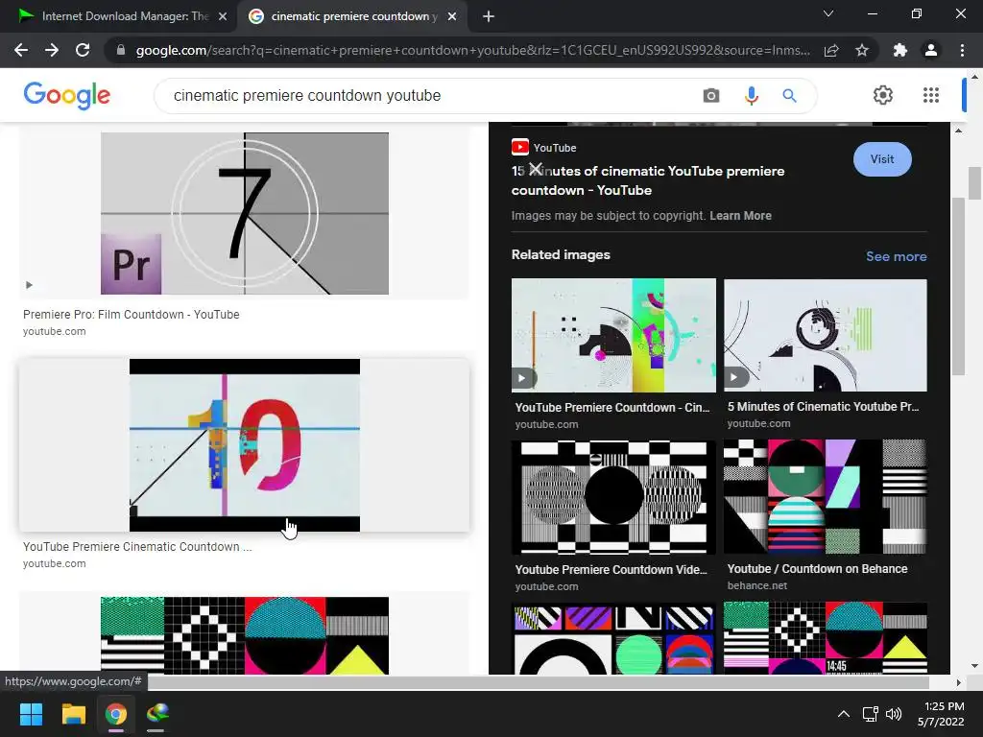The width and height of the screenshot is (983, 737).
Task: Click the 'Youtube / Countdown on Behance' caption
Action: pyautogui.click(x=817, y=569)
